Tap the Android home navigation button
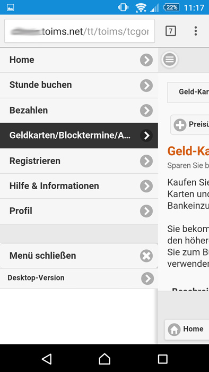The width and height of the screenshot is (209, 372). click(x=104, y=359)
